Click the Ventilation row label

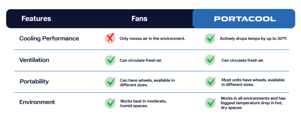(34, 60)
